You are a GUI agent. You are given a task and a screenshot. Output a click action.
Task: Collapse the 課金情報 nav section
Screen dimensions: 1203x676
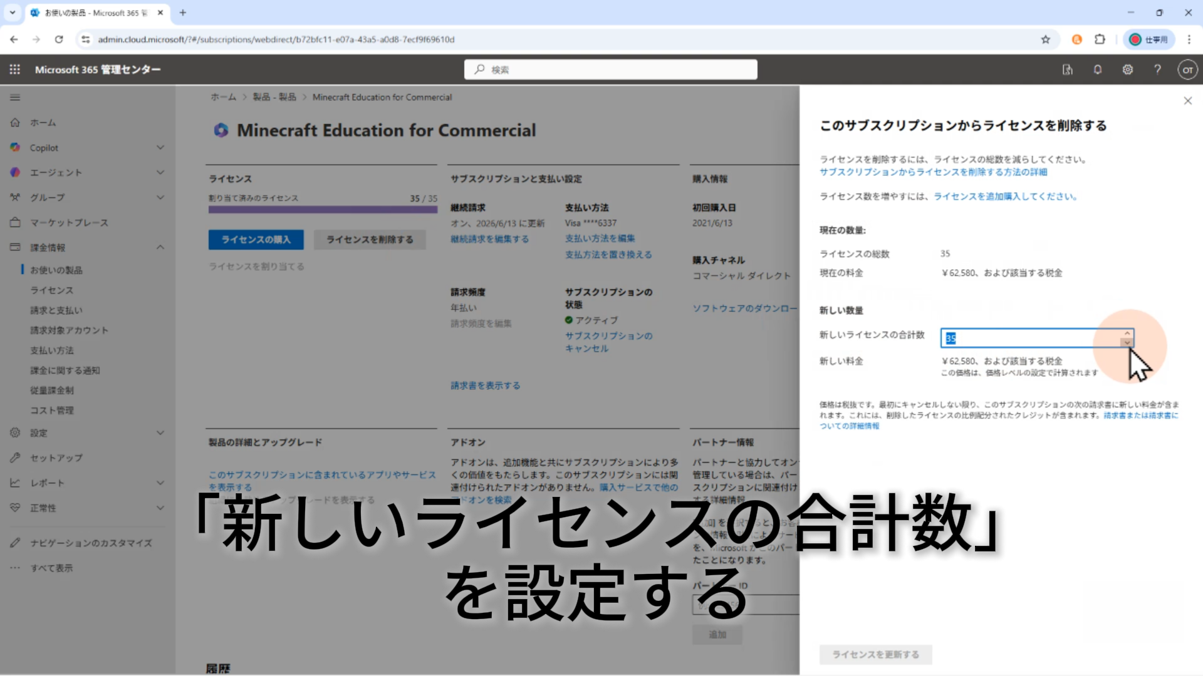coord(160,247)
